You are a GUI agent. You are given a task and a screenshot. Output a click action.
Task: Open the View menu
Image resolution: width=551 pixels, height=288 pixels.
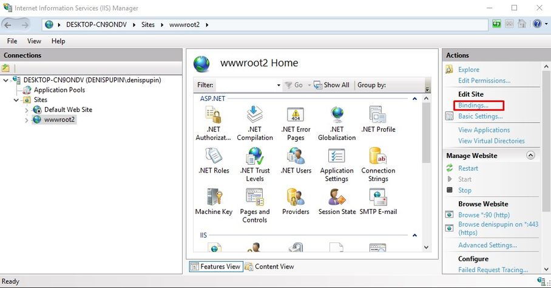34,41
